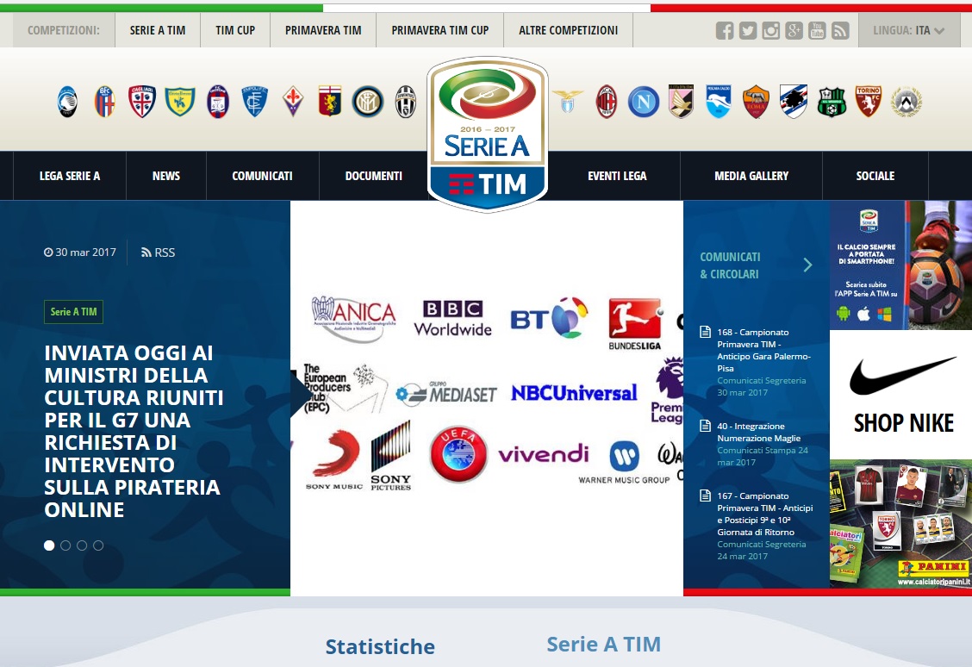Open the Napoli blue N crest
Viewport: 972px width, 667px height.
(x=644, y=102)
